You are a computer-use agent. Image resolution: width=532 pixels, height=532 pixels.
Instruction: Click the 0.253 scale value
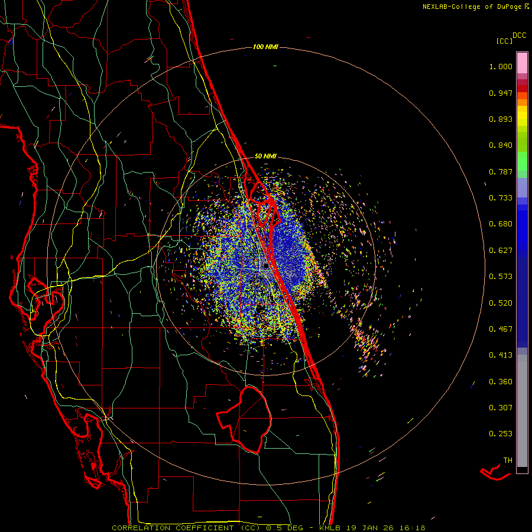click(501, 434)
